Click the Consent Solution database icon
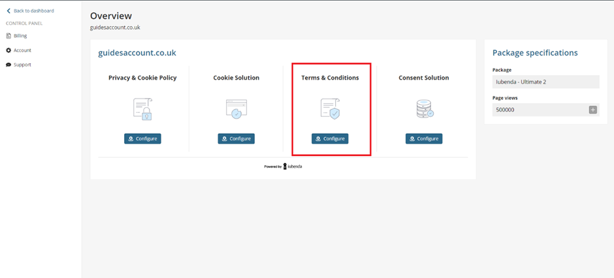The height and width of the screenshot is (278, 614). 424,109
